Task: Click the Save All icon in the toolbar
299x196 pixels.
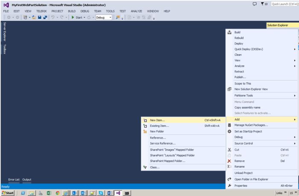Action: coord(45,18)
